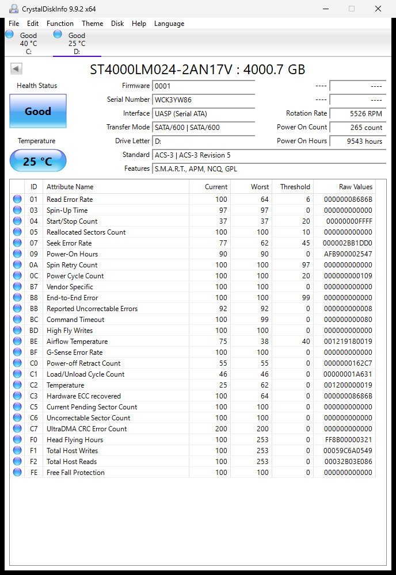Click the 25 °C temperature button

[x=38, y=161]
